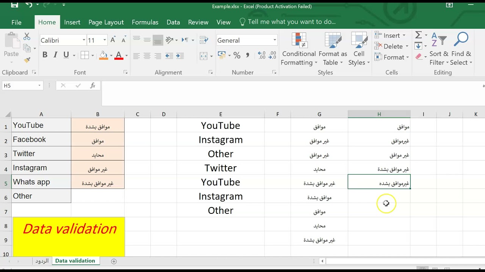Click the Orientation text angle icon

tap(169, 40)
